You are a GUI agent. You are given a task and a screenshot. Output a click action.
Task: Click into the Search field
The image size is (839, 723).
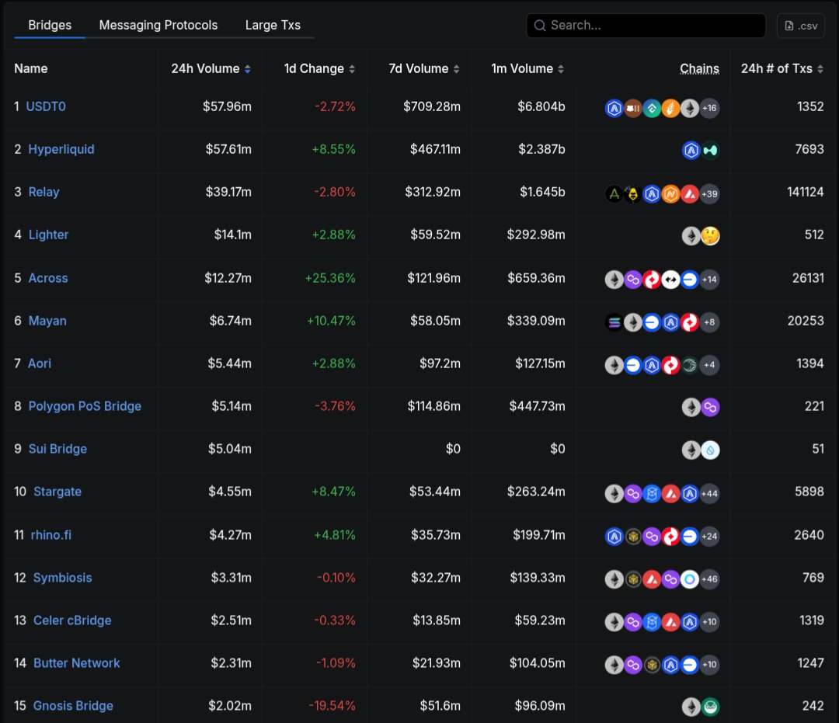646,25
